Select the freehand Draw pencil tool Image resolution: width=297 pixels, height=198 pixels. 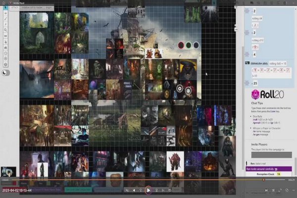(5, 19)
